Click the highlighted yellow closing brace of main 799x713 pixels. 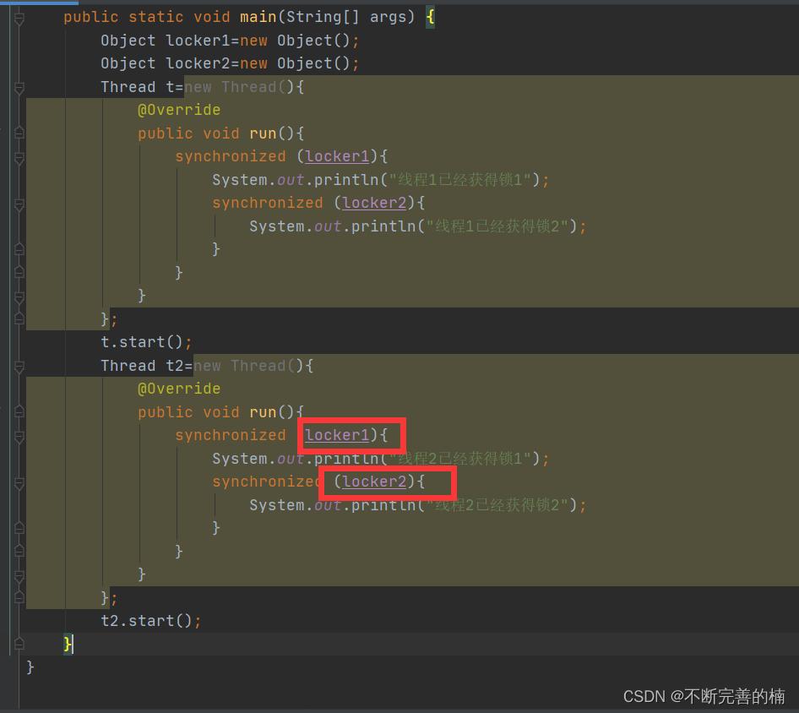[x=68, y=645]
